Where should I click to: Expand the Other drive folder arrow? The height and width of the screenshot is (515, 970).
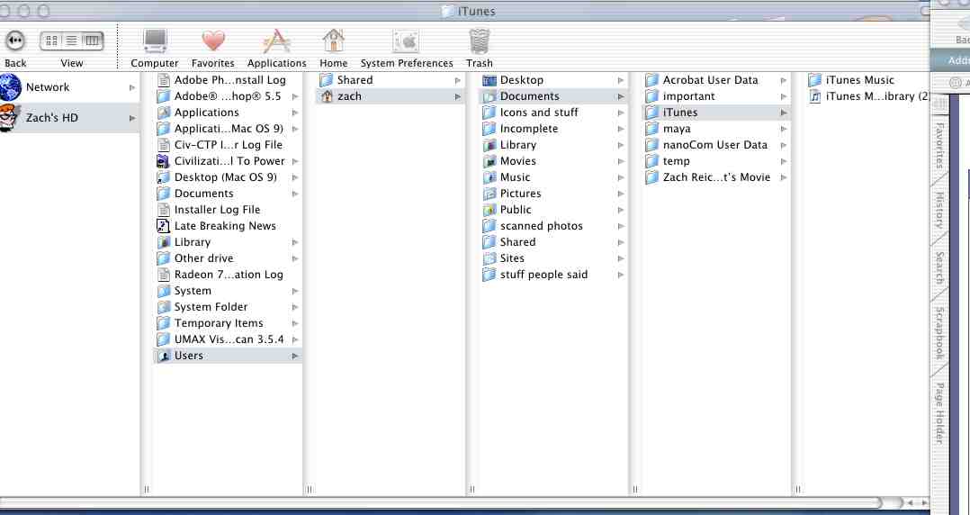[295, 258]
